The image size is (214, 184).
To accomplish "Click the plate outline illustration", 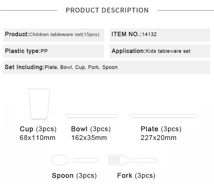I will [x=163, y=116].
